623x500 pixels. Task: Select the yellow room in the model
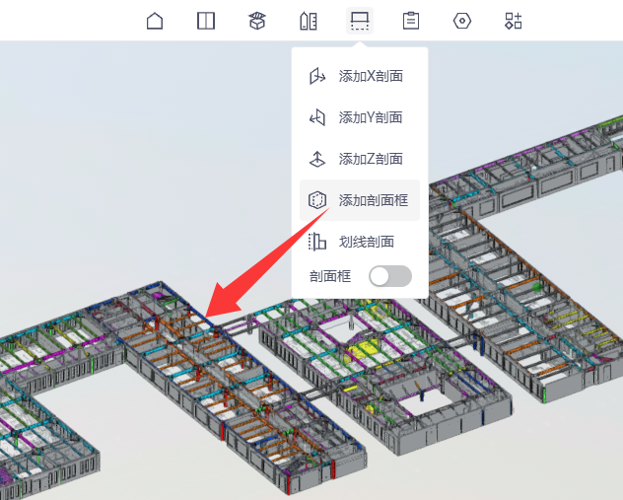363,352
